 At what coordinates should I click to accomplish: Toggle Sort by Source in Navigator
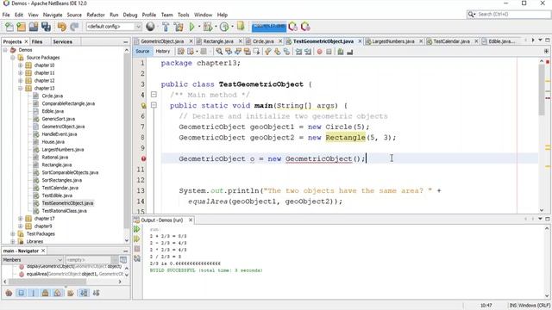pos(96,293)
